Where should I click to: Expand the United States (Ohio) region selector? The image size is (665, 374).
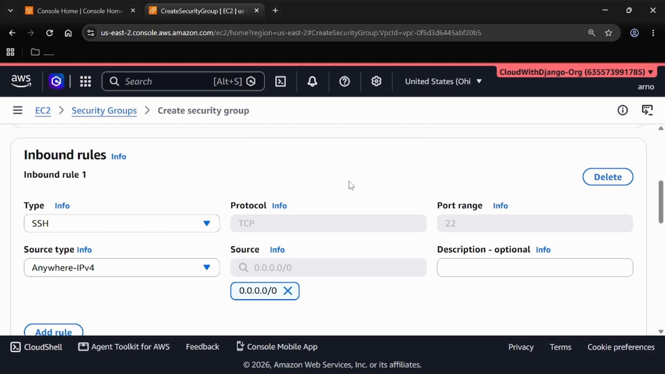tap(443, 81)
